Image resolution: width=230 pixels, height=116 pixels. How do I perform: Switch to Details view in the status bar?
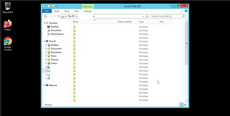181,105
